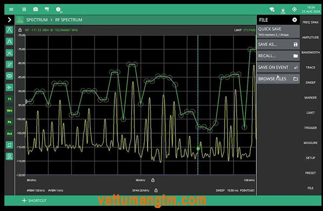Image resolution: width=323 pixels, height=211 pixels.
Task: Click the battery status icon
Action: pyautogui.click(x=283, y=9)
